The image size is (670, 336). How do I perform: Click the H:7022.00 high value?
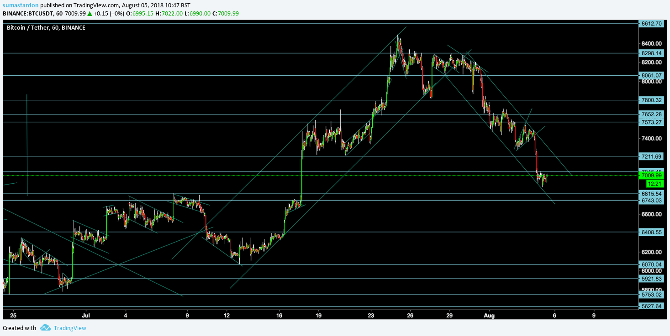[x=169, y=13]
